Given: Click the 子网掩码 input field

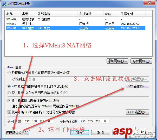Looking at the screenshot, I should coord(94,121).
